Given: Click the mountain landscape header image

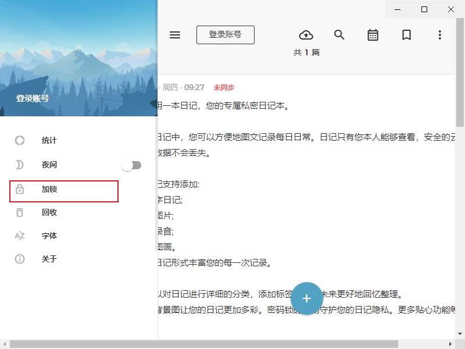Looking at the screenshot, I should point(78,58).
